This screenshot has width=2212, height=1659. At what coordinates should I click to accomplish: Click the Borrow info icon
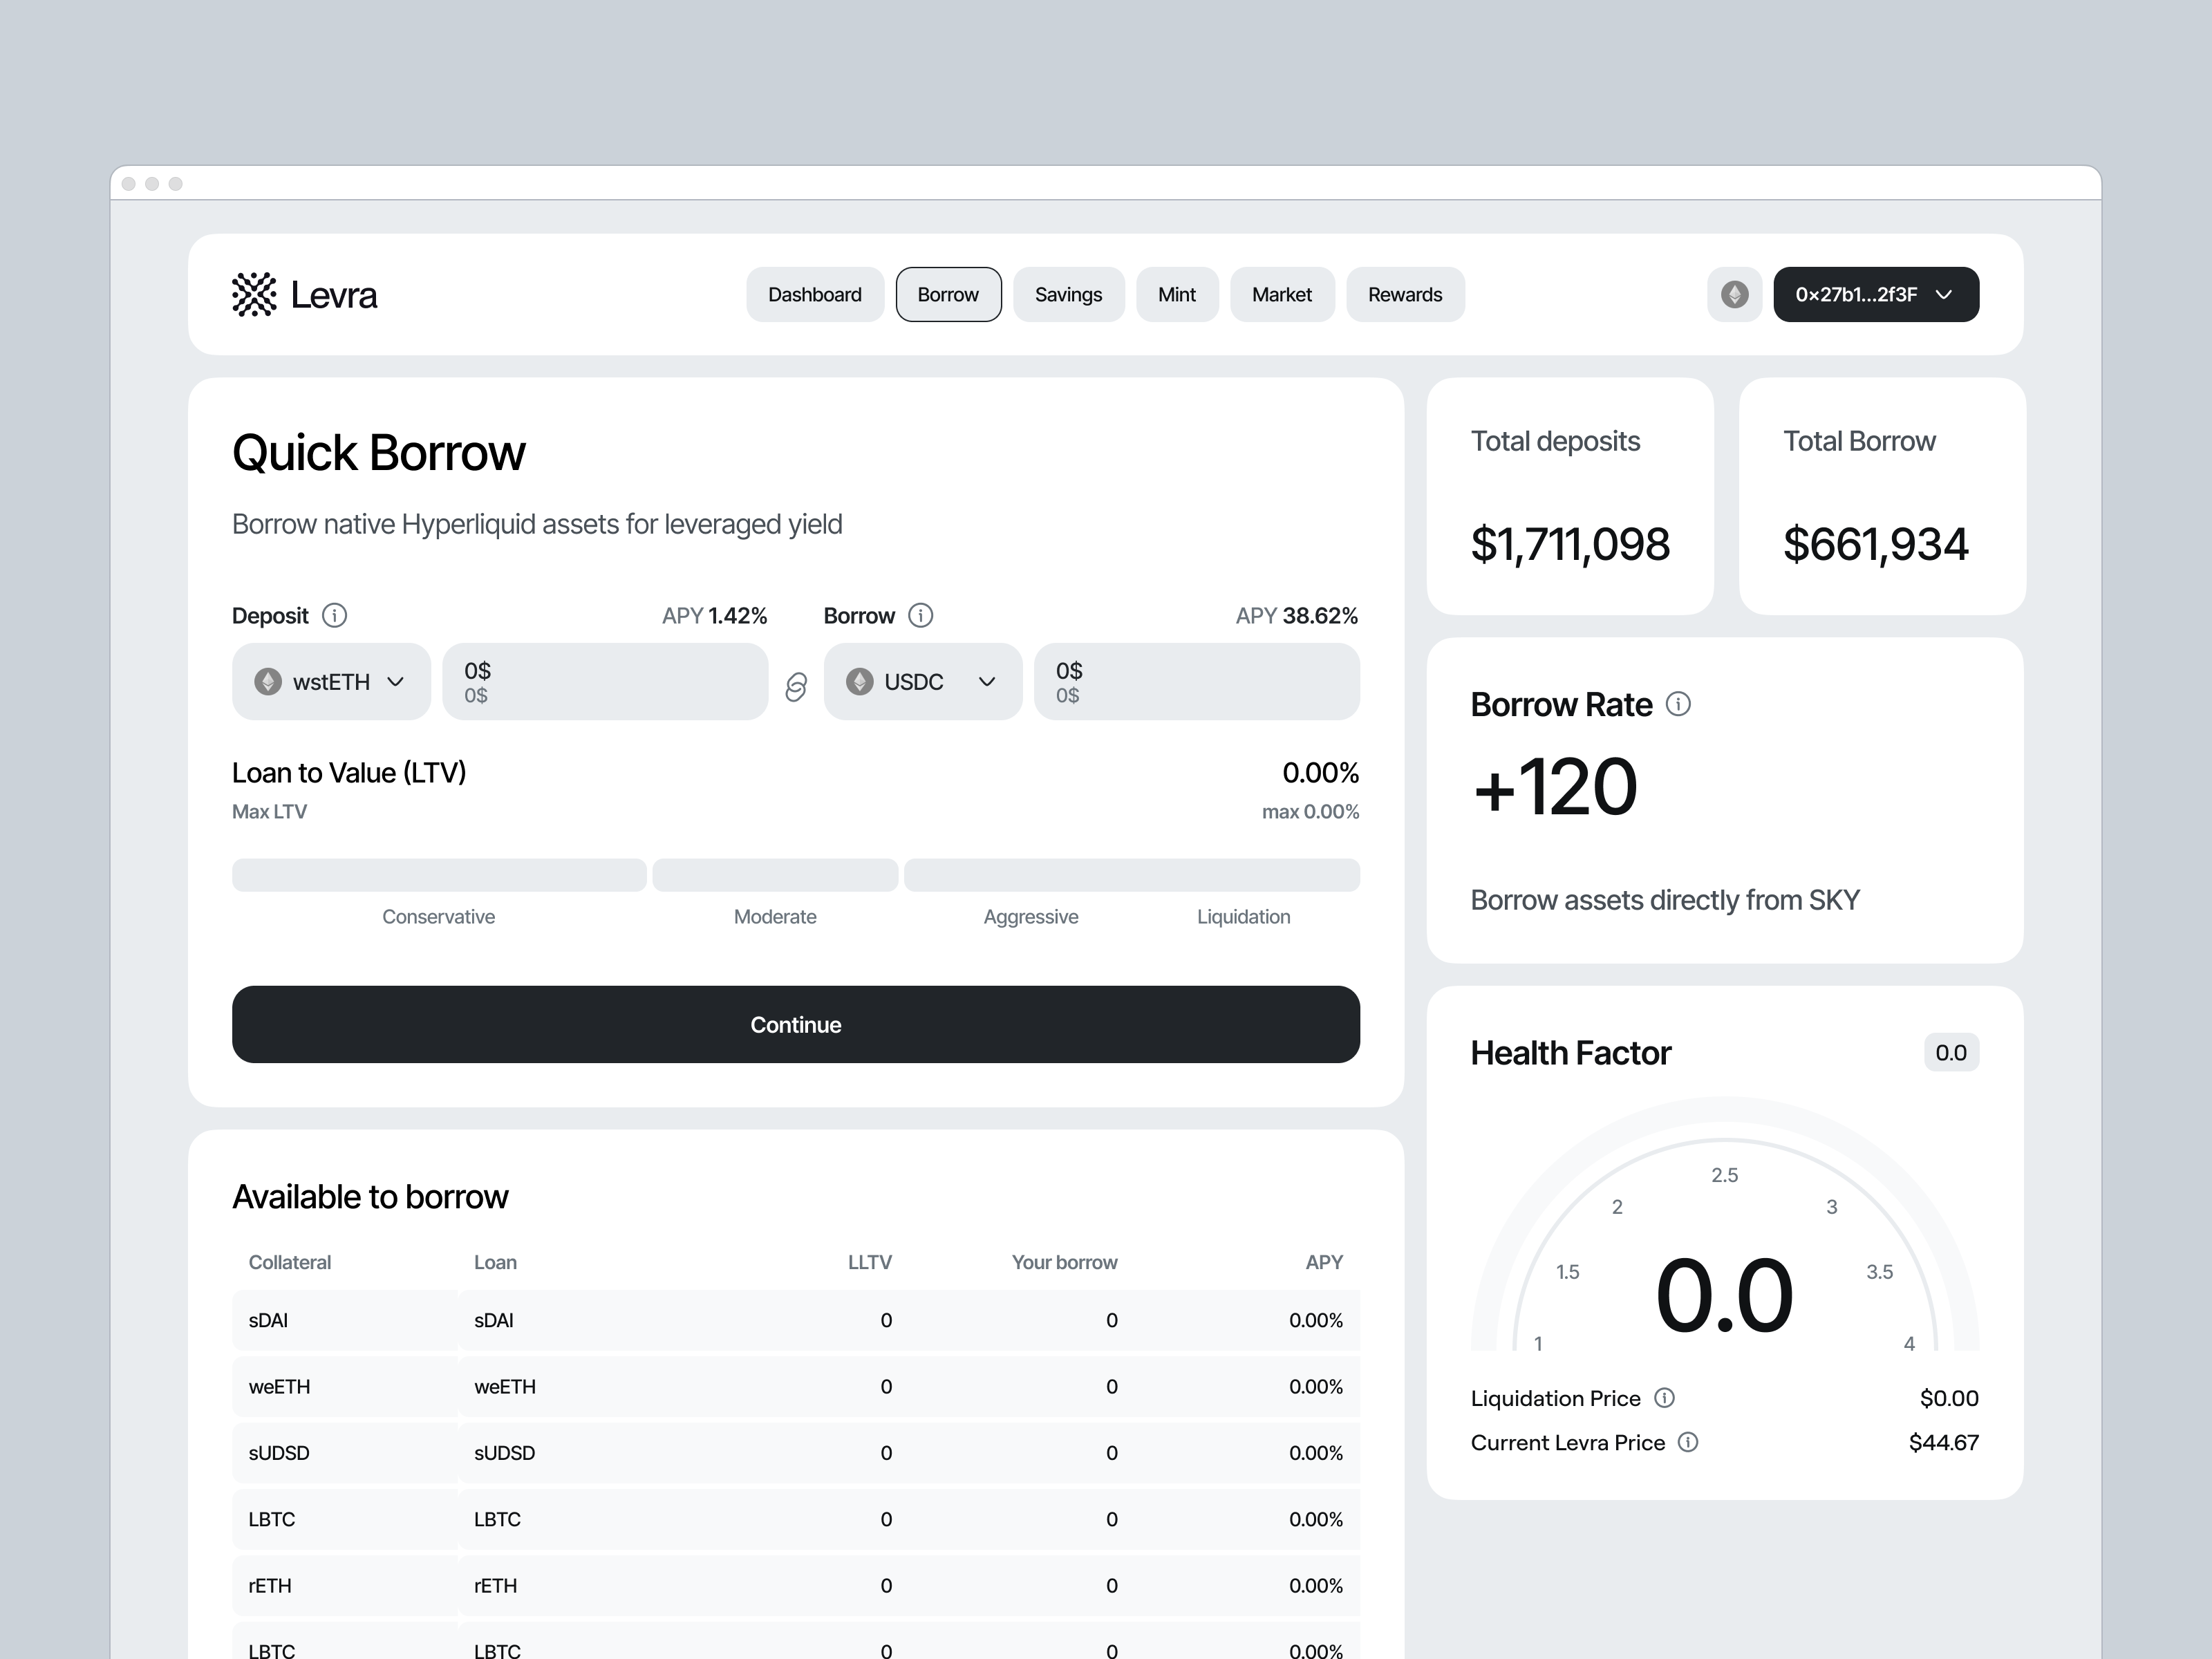(921, 616)
